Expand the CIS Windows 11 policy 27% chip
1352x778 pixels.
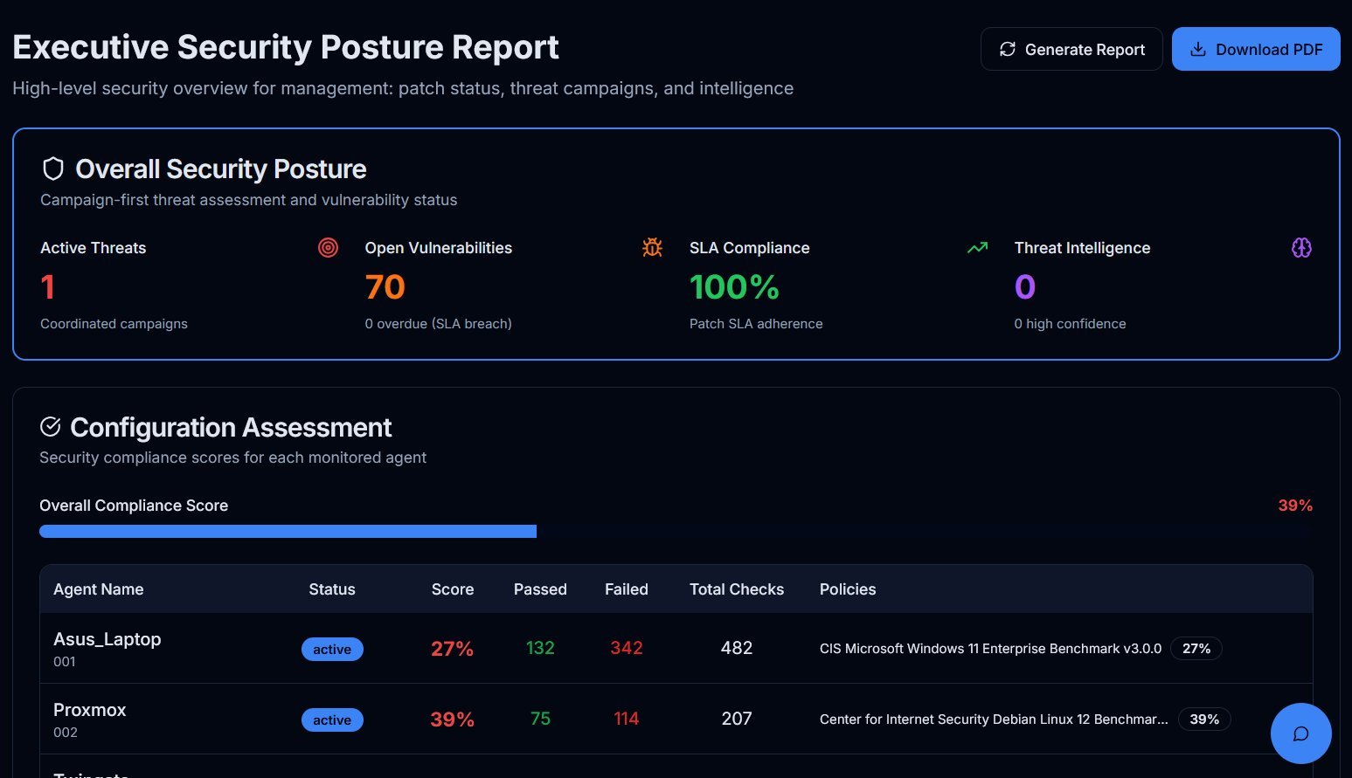(x=1196, y=648)
